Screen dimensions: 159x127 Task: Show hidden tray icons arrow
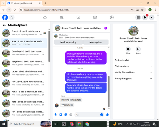(127, 124)
